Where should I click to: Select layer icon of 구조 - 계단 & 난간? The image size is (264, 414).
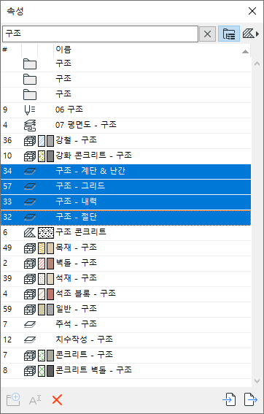click(30, 172)
